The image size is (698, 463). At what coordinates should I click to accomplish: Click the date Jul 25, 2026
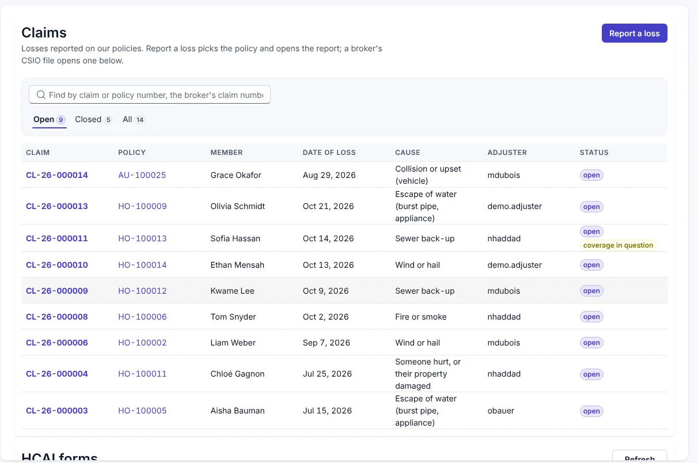click(327, 374)
